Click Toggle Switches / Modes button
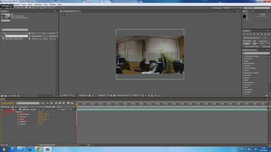Image resolution: width=271 pixels, height=152 pixels. [47, 145]
